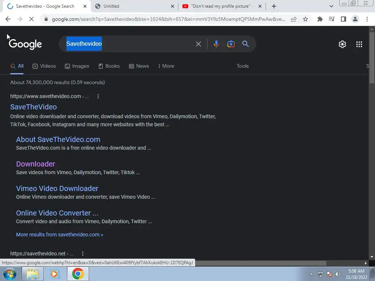Click the magnifier search button
Image resolution: width=375 pixels, height=281 pixels.
(245, 44)
